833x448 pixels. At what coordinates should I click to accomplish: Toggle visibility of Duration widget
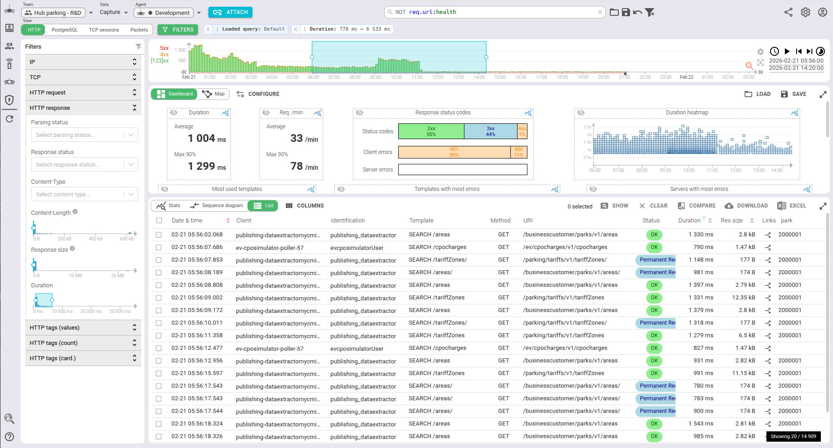(x=174, y=113)
